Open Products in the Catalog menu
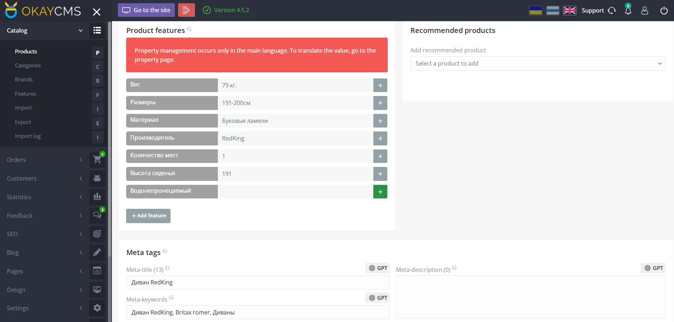This screenshot has width=674, height=322. pyautogui.click(x=26, y=52)
